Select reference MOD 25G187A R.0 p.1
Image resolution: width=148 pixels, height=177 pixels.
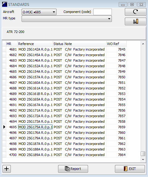[35, 144]
